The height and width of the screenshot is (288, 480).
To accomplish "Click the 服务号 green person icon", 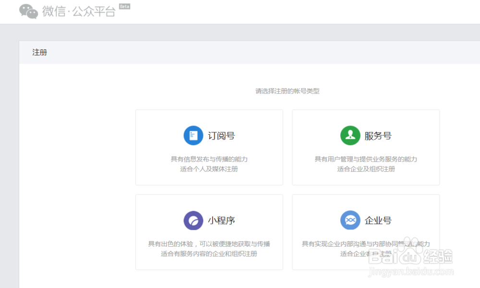I will 350,135.
